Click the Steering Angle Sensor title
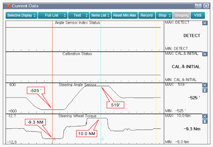 click(77, 85)
